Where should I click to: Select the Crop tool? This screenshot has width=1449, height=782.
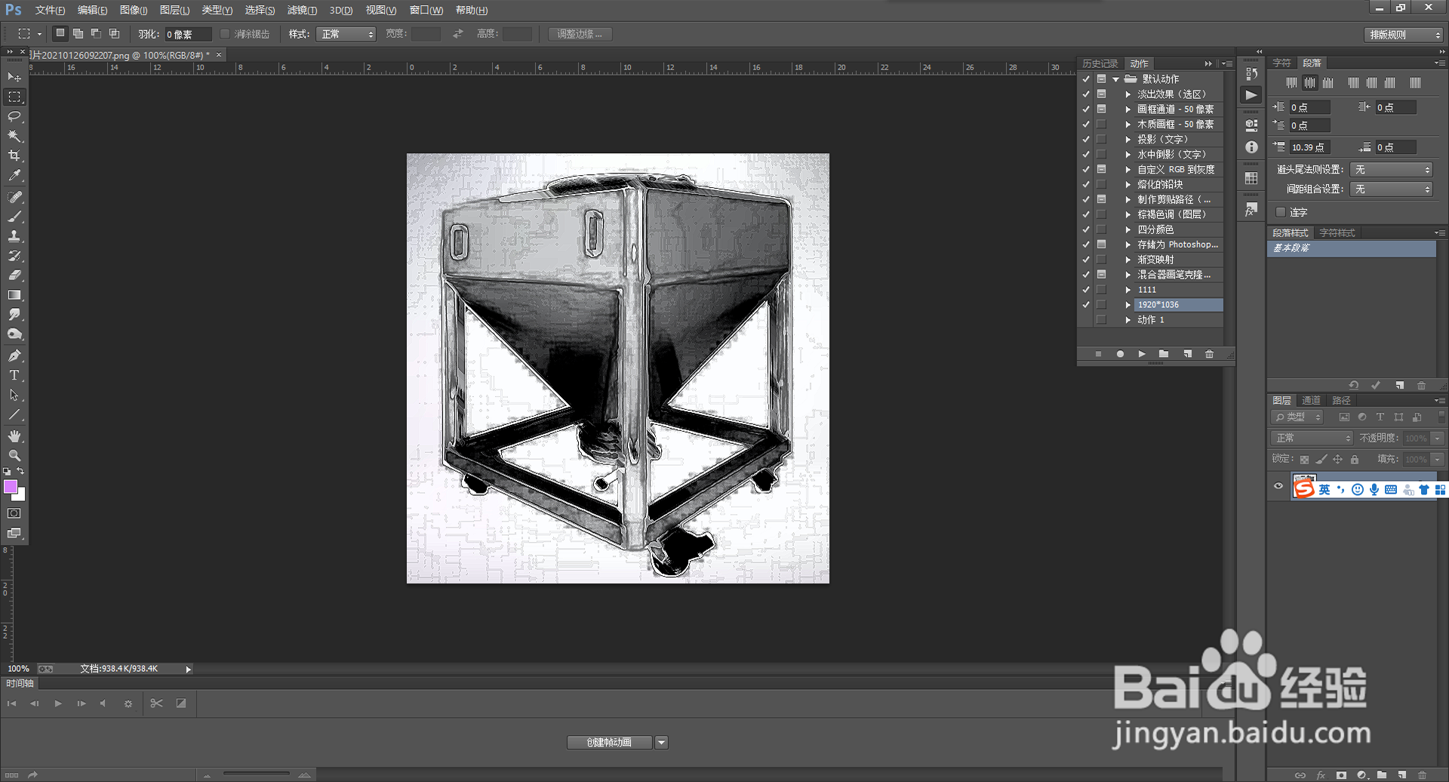coord(14,155)
